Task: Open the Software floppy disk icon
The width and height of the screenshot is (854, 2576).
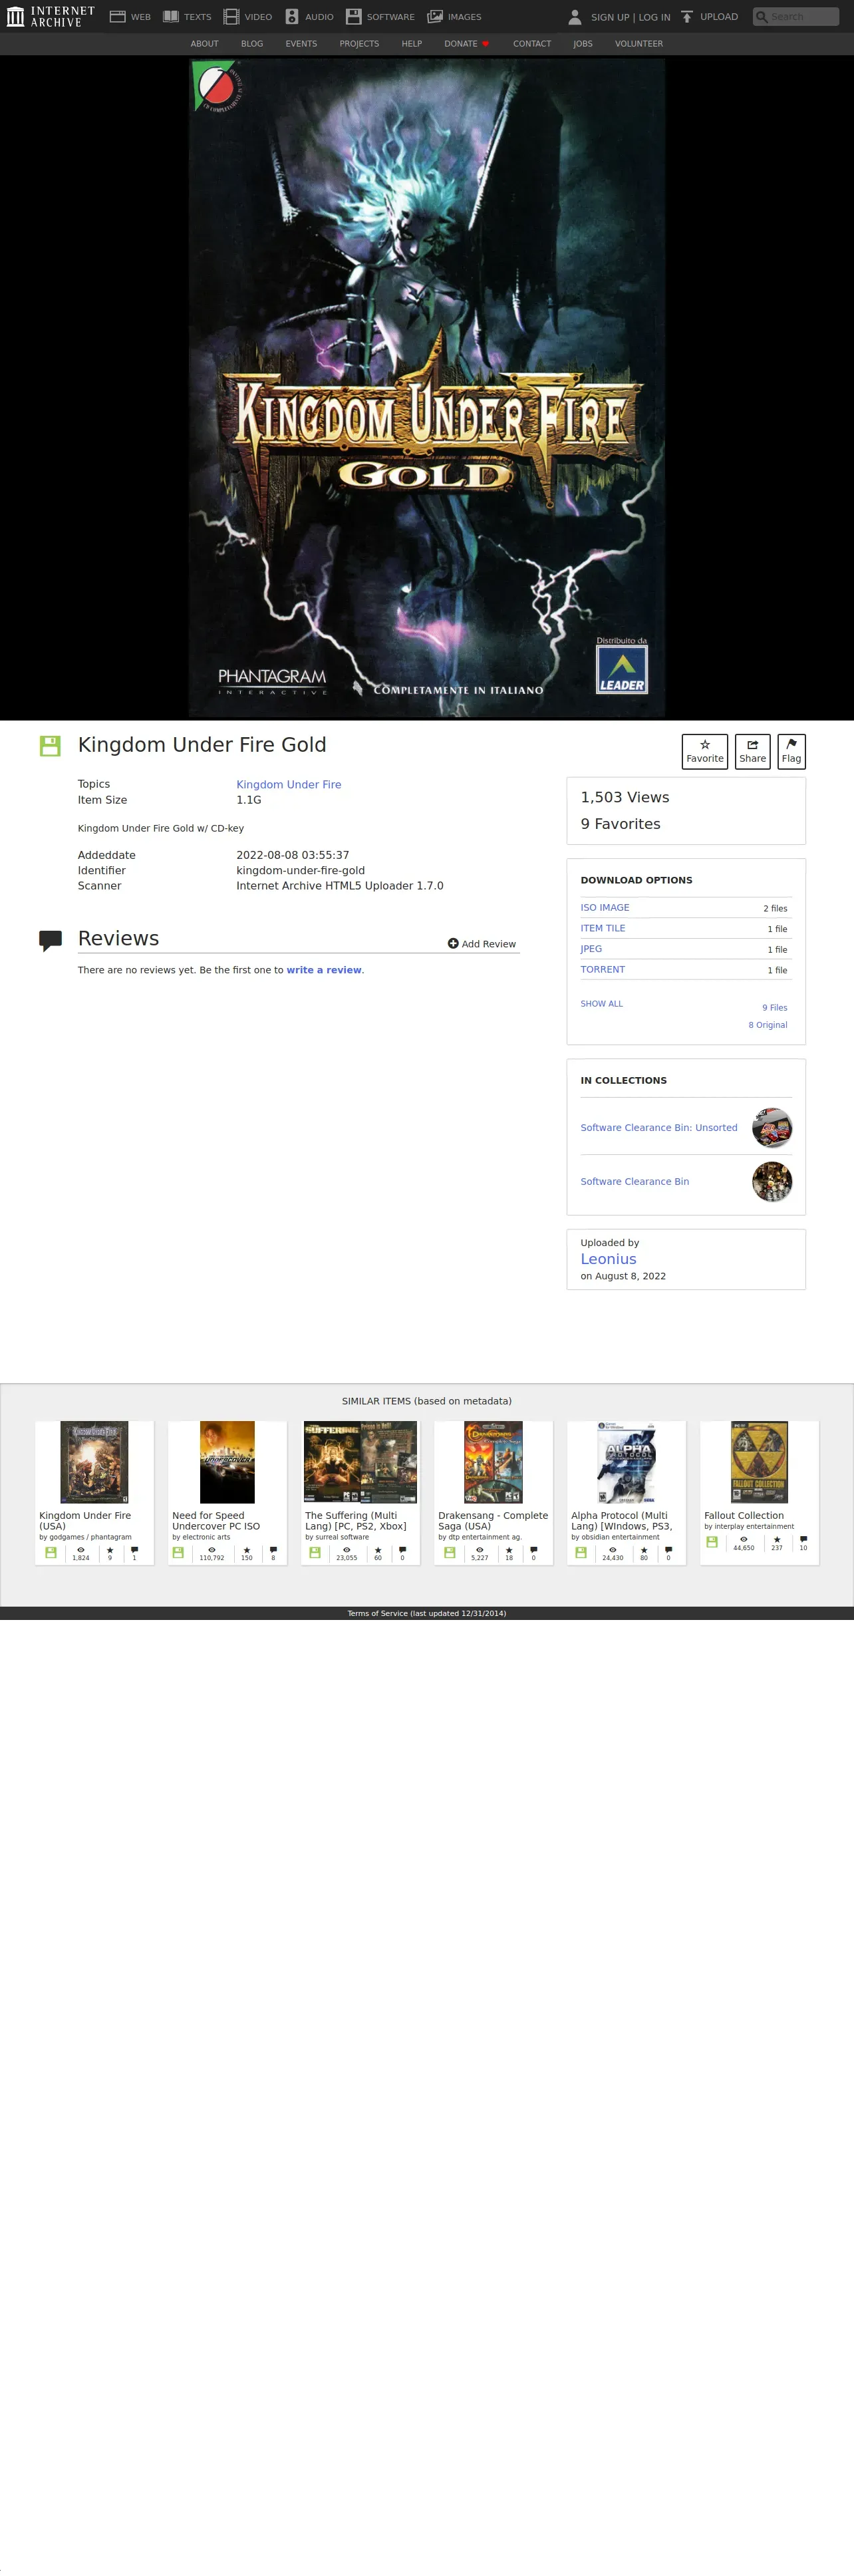Action: pos(353,17)
